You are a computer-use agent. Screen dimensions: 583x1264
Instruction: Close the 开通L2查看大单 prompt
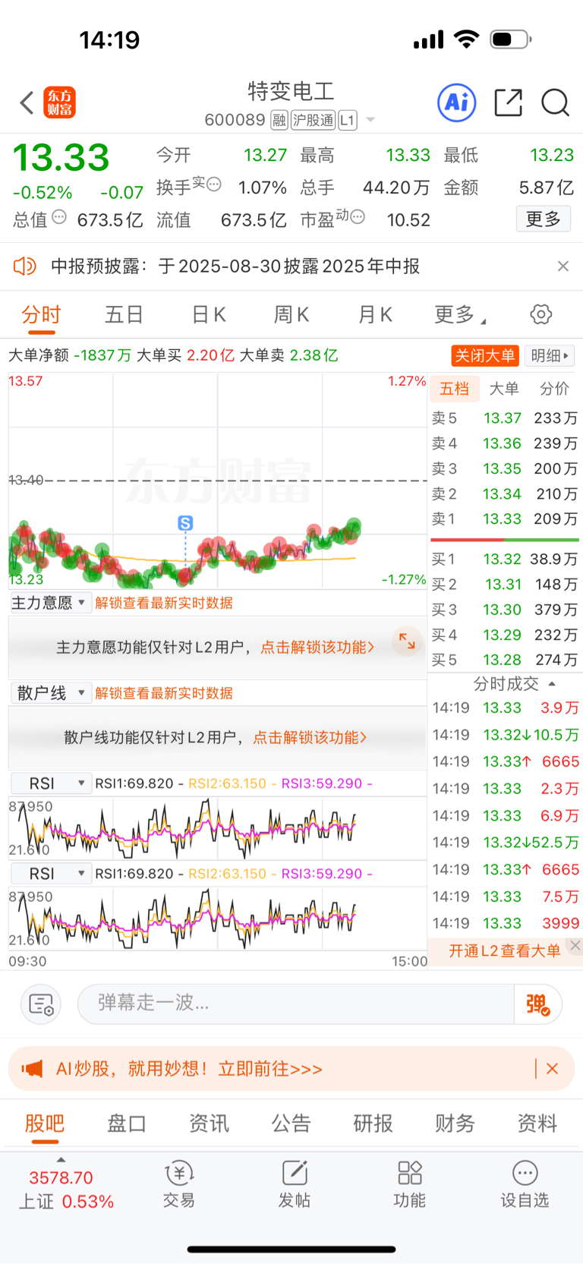point(575,945)
